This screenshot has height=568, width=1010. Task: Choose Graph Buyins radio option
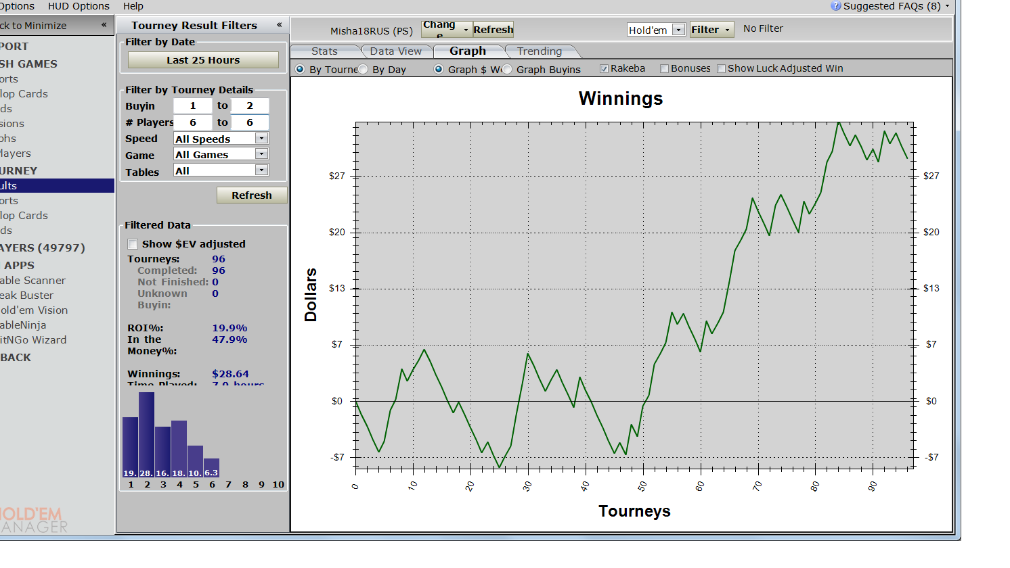[x=507, y=70]
